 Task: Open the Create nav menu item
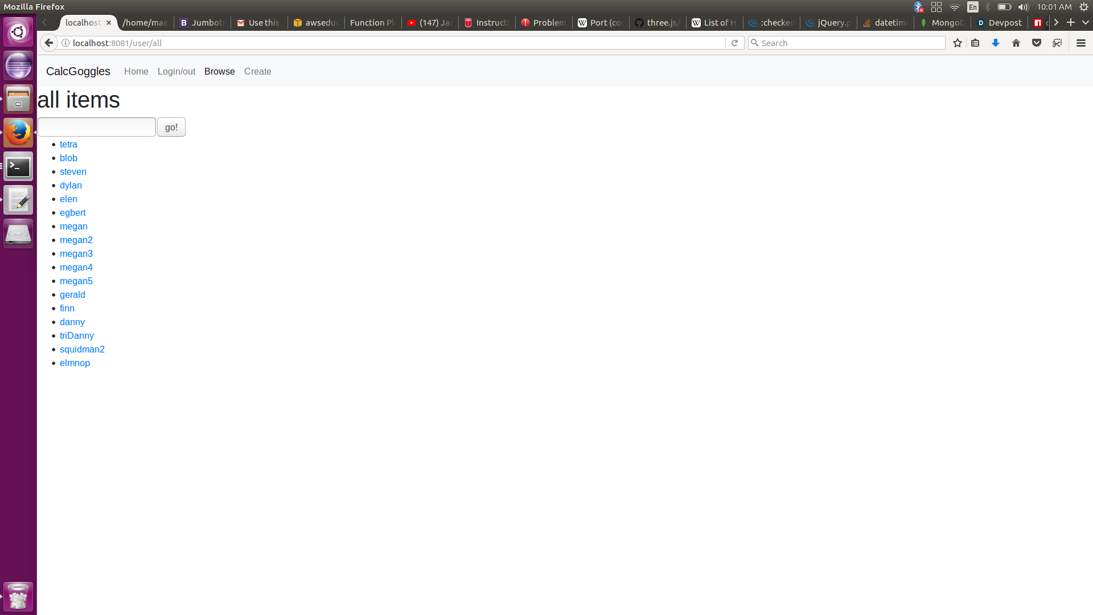[x=257, y=72]
